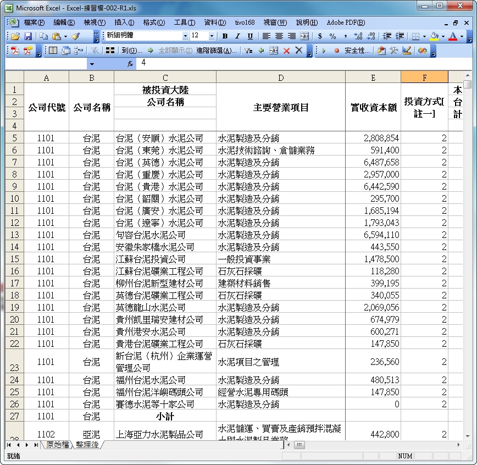Image resolution: width=477 pixels, height=465 pixels.
Task: Click the red X icon
Action: (286, 51)
